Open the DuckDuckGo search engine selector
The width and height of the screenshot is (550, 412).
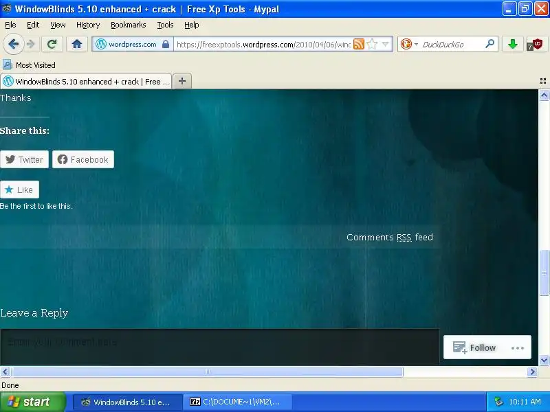pyautogui.click(x=409, y=44)
